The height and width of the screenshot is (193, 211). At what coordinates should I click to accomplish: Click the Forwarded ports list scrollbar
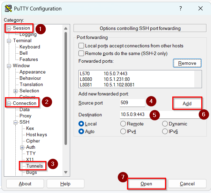click(x=198, y=79)
